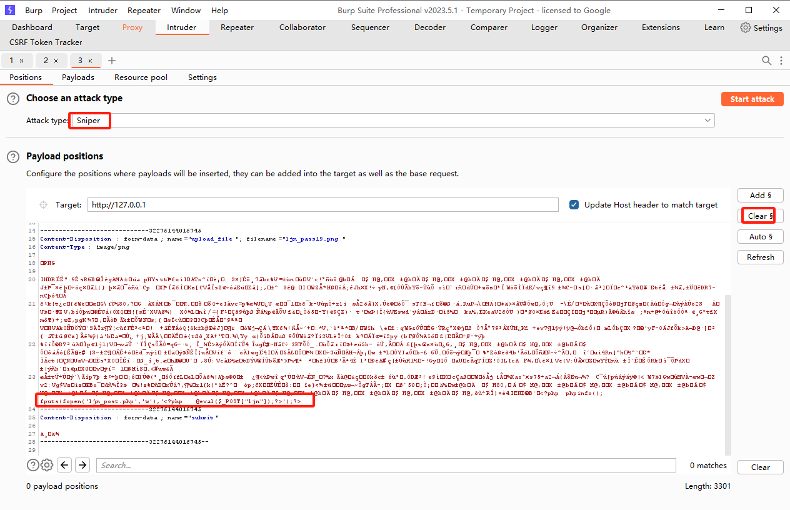Switch to the Sequencer tab
The image size is (790, 510).
[370, 27]
